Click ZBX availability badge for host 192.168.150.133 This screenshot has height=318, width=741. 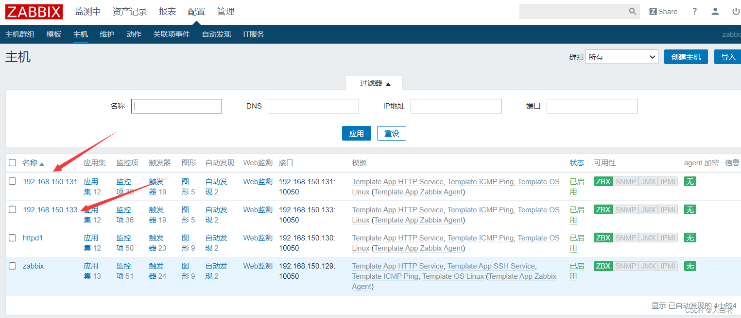click(x=603, y=209)
